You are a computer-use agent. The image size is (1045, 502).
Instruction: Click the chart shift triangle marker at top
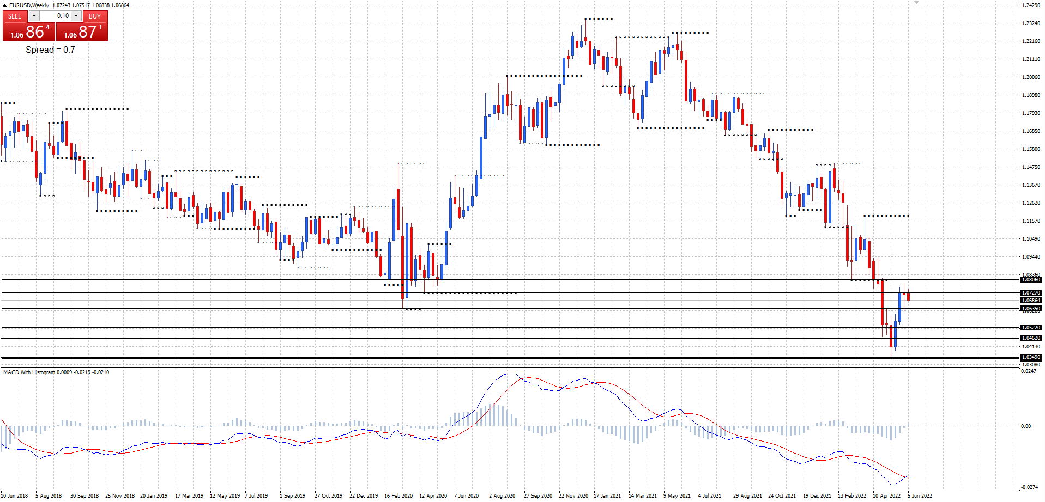(x=916, y=2)
